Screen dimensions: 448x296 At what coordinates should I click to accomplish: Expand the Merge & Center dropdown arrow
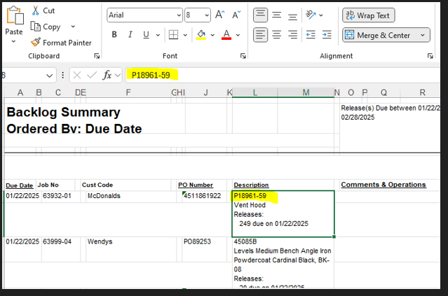(423, 35)
